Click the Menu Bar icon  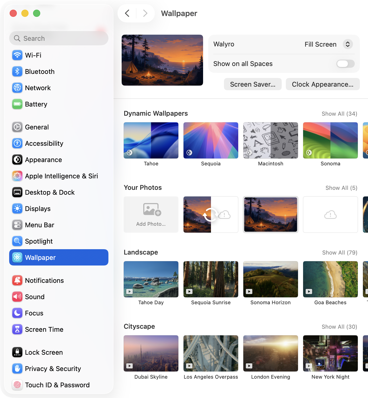click(x=17, y=225)
